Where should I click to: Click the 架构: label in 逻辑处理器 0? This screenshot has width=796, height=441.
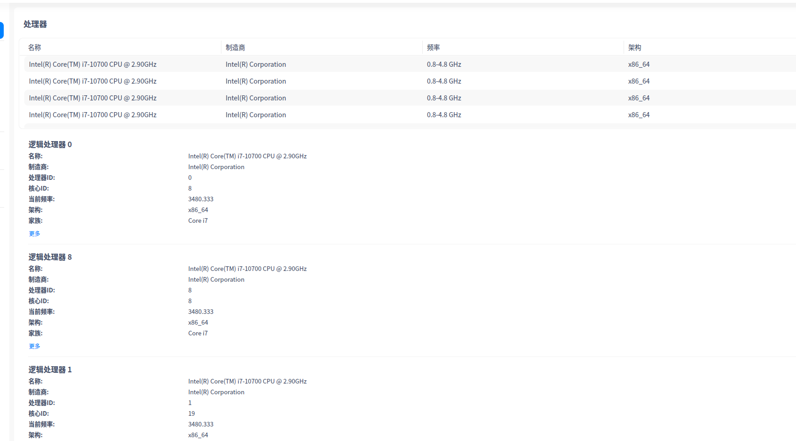(36, 210)
